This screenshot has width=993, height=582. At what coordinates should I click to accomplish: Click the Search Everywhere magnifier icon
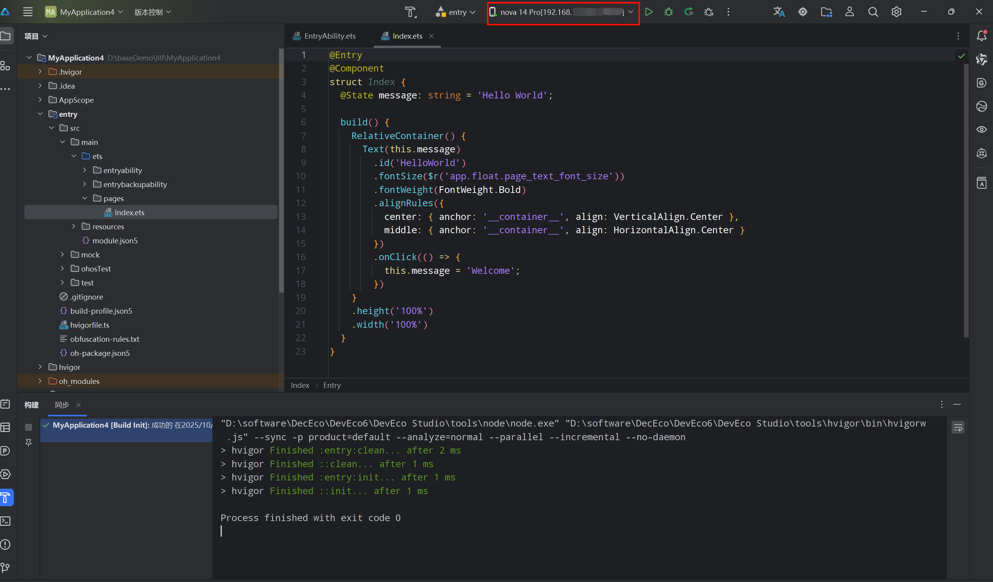pos(873,12)
